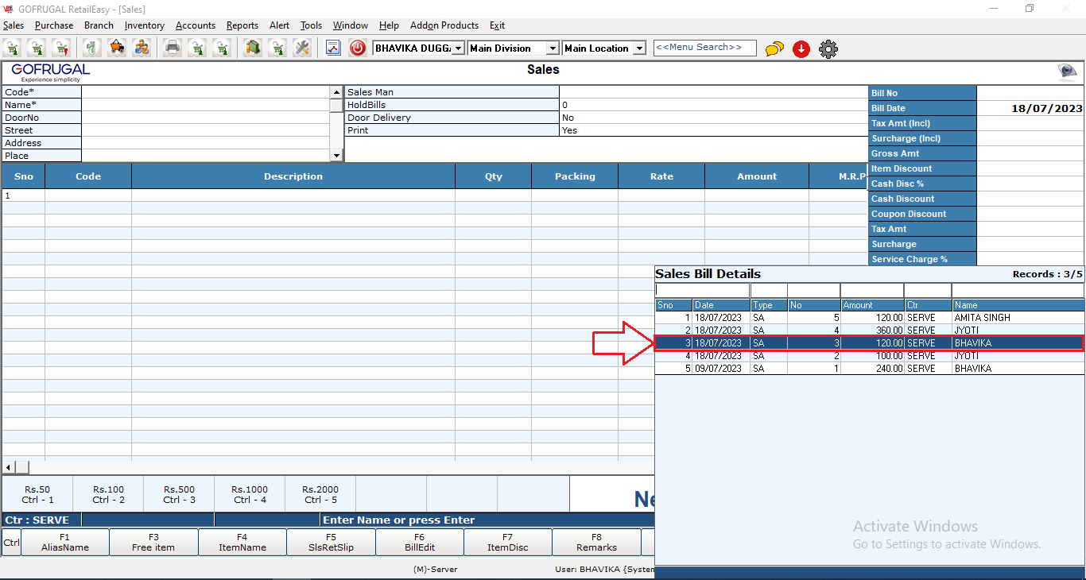Click the line chart report icon
Screen dimensions: 1086x580
coord(333,48)
